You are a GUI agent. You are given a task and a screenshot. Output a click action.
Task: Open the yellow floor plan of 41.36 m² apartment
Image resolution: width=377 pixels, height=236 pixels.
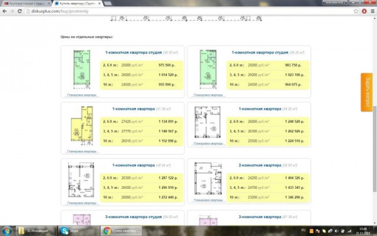pyautogui.click(x=82, y=126)
